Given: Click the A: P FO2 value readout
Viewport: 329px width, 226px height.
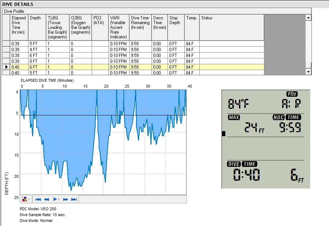Looking at the screenshot, I should click(x=291, y=104).
